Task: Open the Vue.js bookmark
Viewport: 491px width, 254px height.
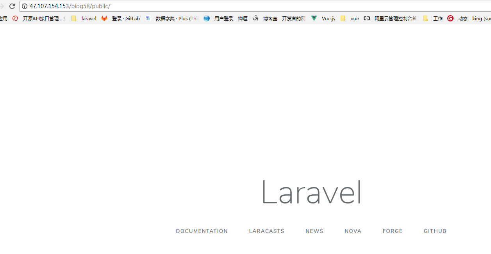Action: (x=323, y=18)
